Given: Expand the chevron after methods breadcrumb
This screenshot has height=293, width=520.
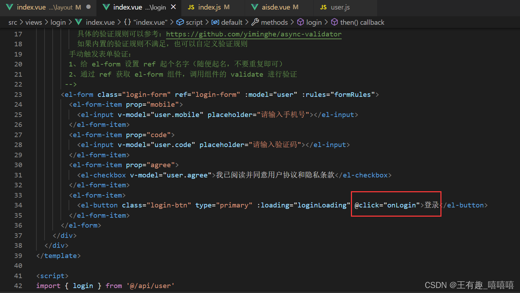Looking at the screenshot, I should [x=292, y=22].
